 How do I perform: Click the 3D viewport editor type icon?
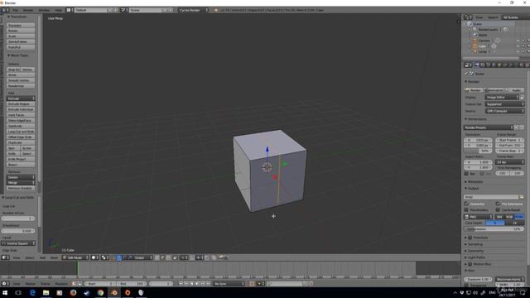tap(5, 257)
